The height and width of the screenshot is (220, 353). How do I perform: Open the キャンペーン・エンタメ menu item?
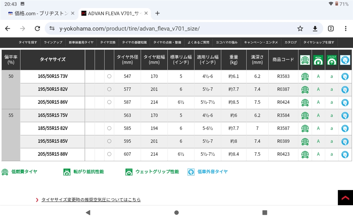(x=261, y=42)
